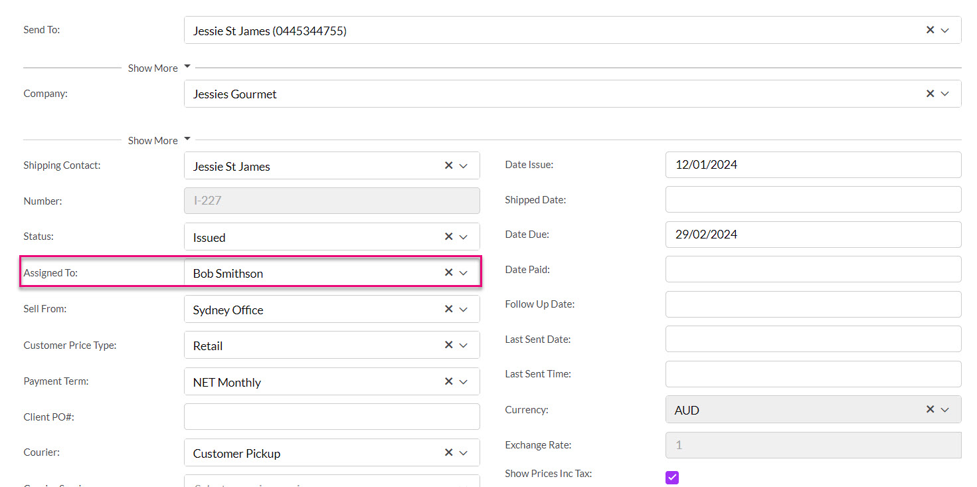Uncheck Show Prices Inc Tax checkbox
The width and height of the screenshot is (977, 487).
point(672,477)
